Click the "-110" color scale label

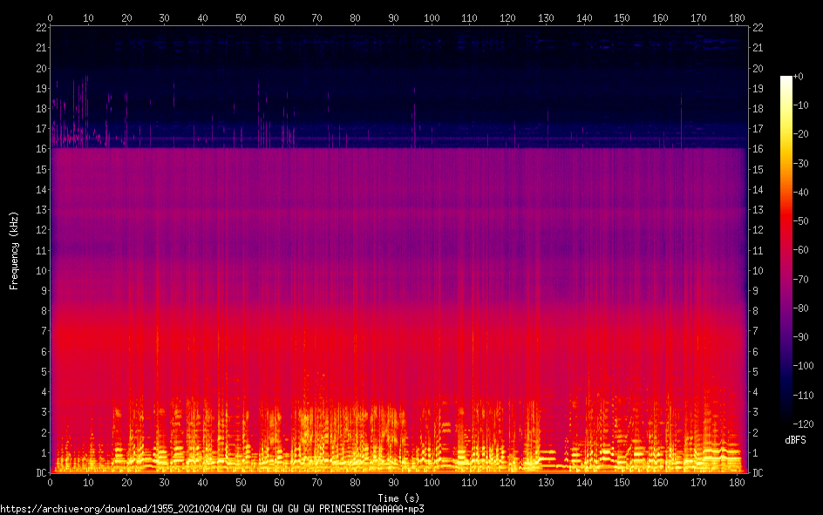[804, 396]
